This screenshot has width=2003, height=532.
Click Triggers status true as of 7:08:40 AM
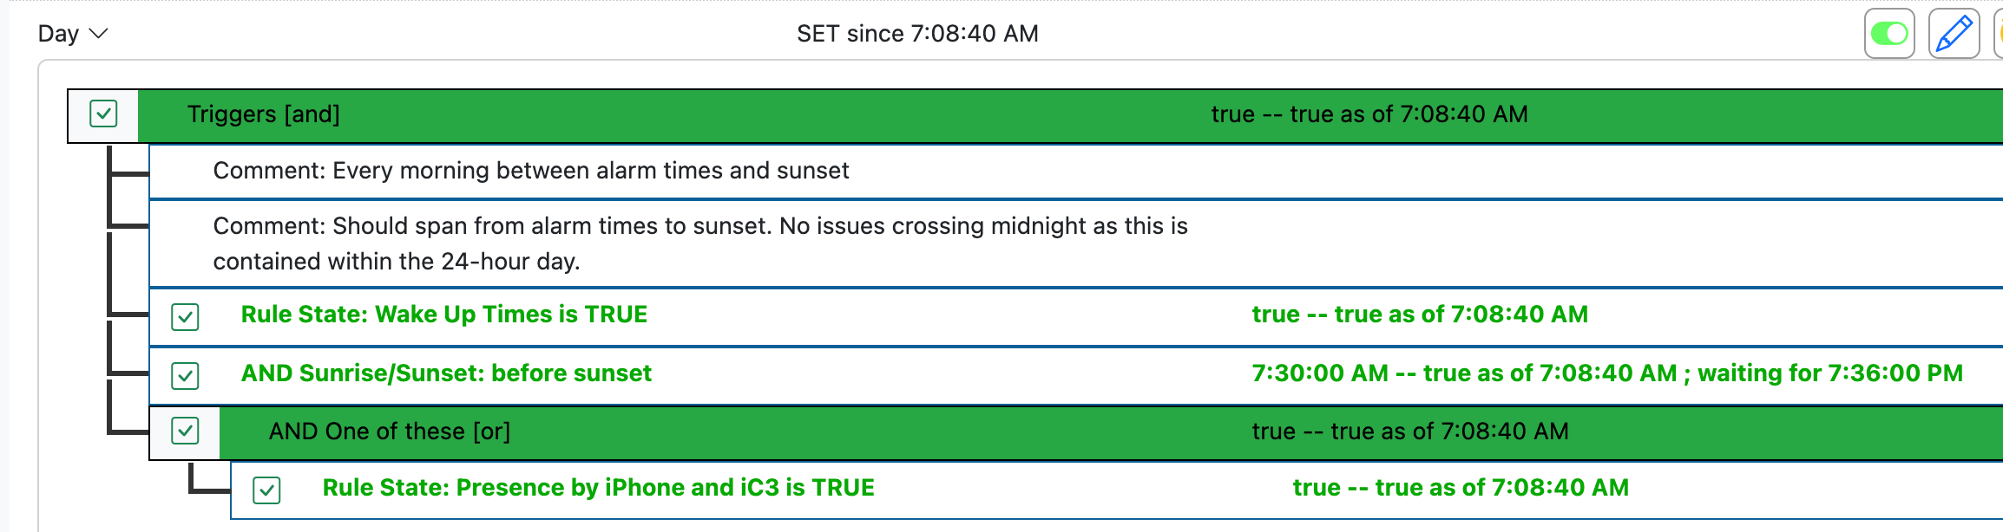(1369, 114)
